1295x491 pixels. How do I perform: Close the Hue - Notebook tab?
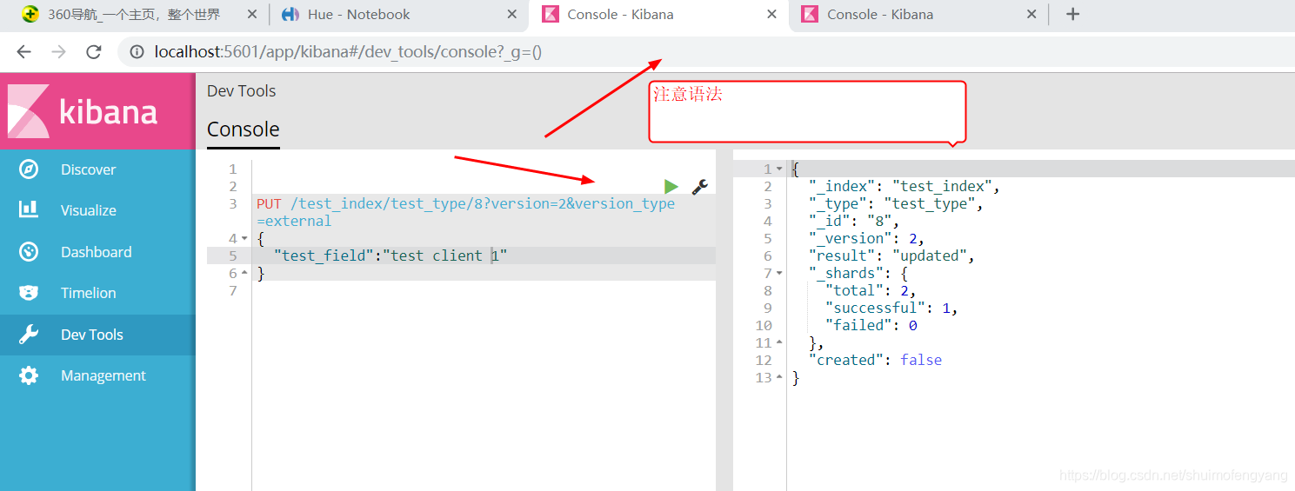[511, 14]
